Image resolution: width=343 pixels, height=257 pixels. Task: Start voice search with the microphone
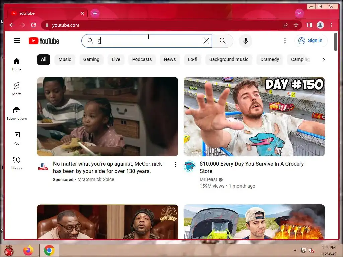tap(246, 41)
